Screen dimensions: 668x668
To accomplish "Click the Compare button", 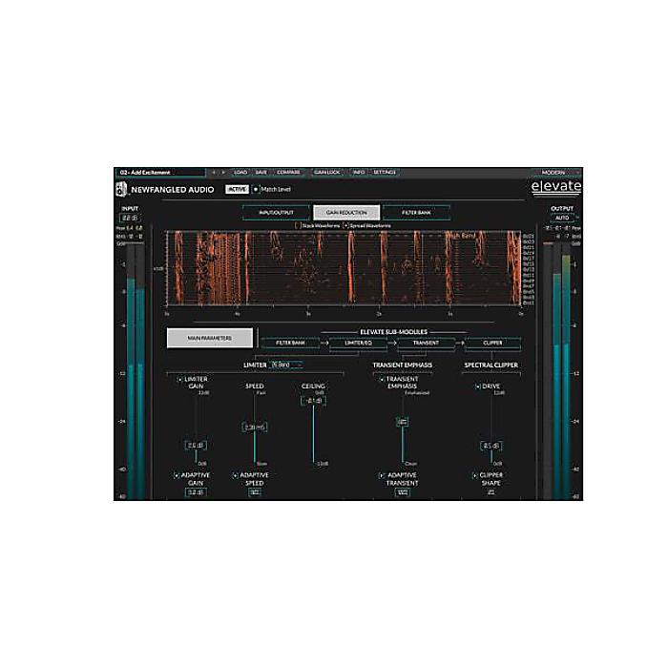I will [287, 173].
